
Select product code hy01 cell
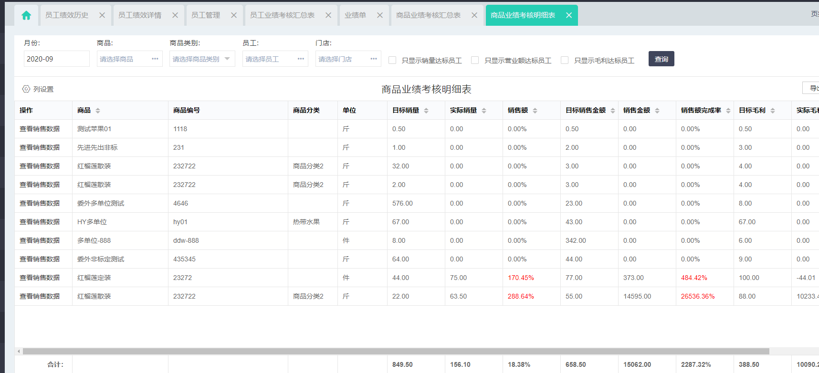pos(228,222)
